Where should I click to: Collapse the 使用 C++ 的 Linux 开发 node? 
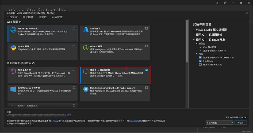click(x=194, y=40)
